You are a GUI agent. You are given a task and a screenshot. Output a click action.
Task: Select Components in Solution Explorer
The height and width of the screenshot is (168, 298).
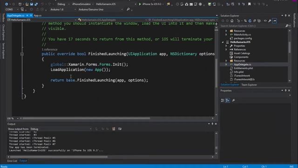[241, 57]
